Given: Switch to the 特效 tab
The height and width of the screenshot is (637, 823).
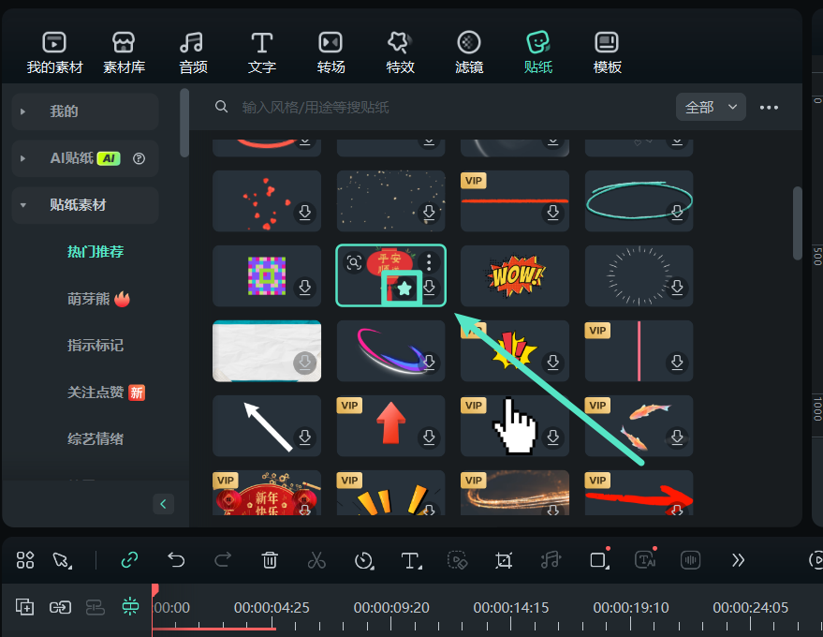Looking at the screenshot, I should point(400,52).
